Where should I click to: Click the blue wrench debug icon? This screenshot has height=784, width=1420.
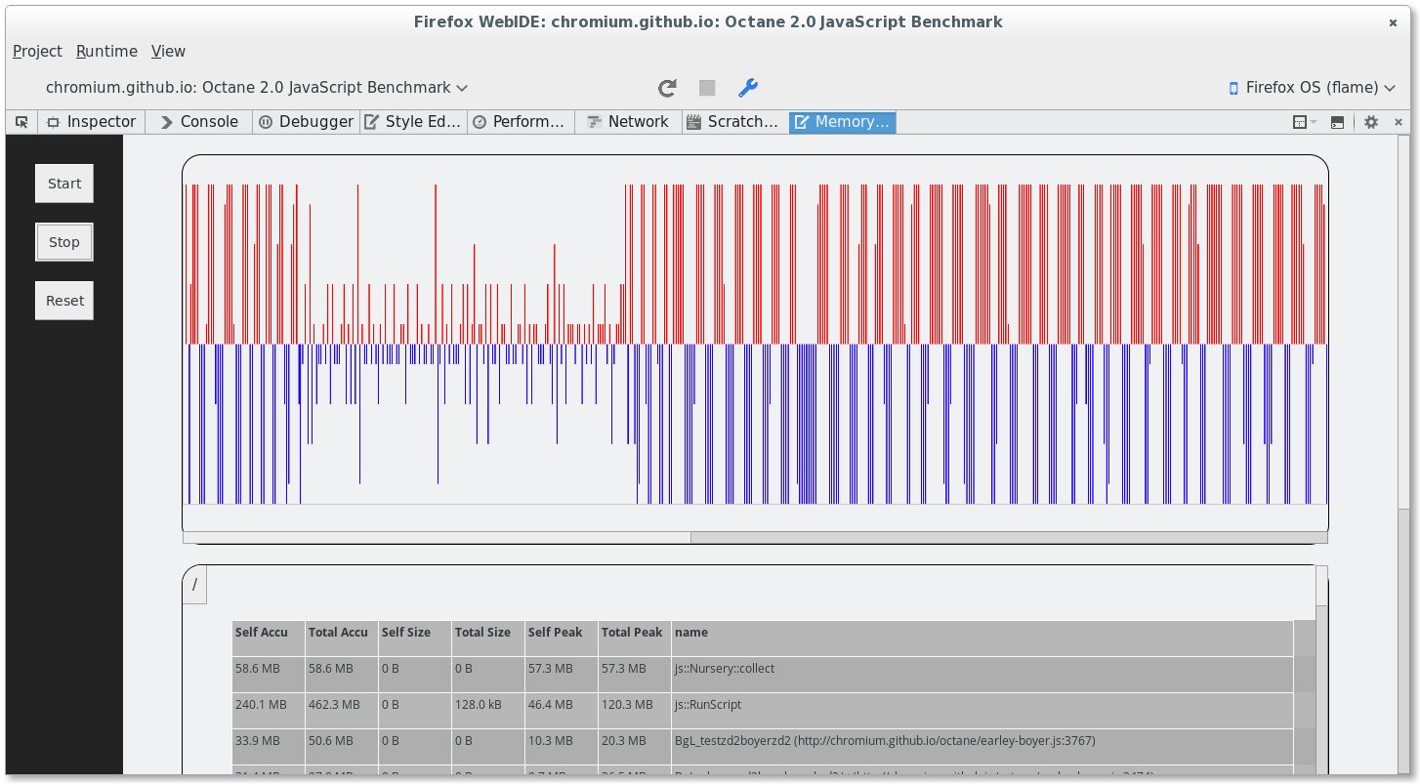click(x=748, y=88)
